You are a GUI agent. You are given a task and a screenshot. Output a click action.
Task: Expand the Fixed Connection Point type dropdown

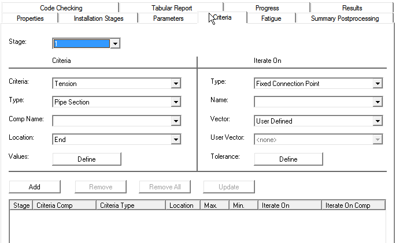point(378,84)
